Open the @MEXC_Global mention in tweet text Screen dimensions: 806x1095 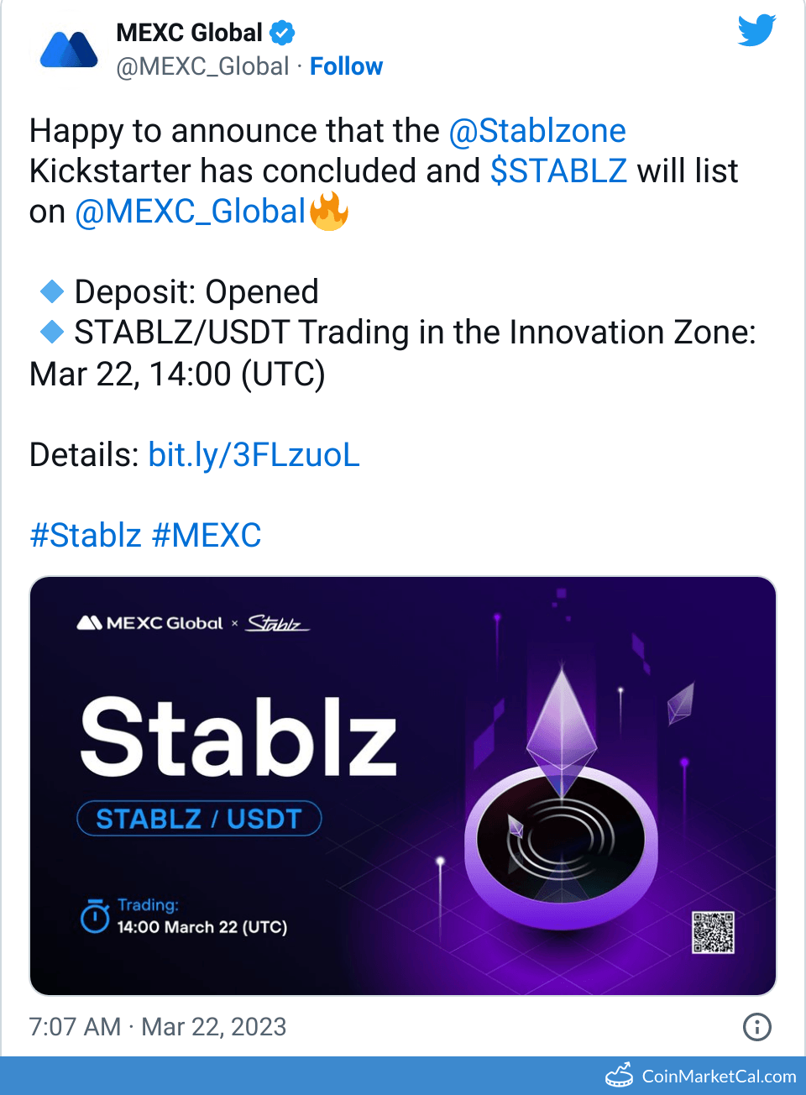(190, 212)
